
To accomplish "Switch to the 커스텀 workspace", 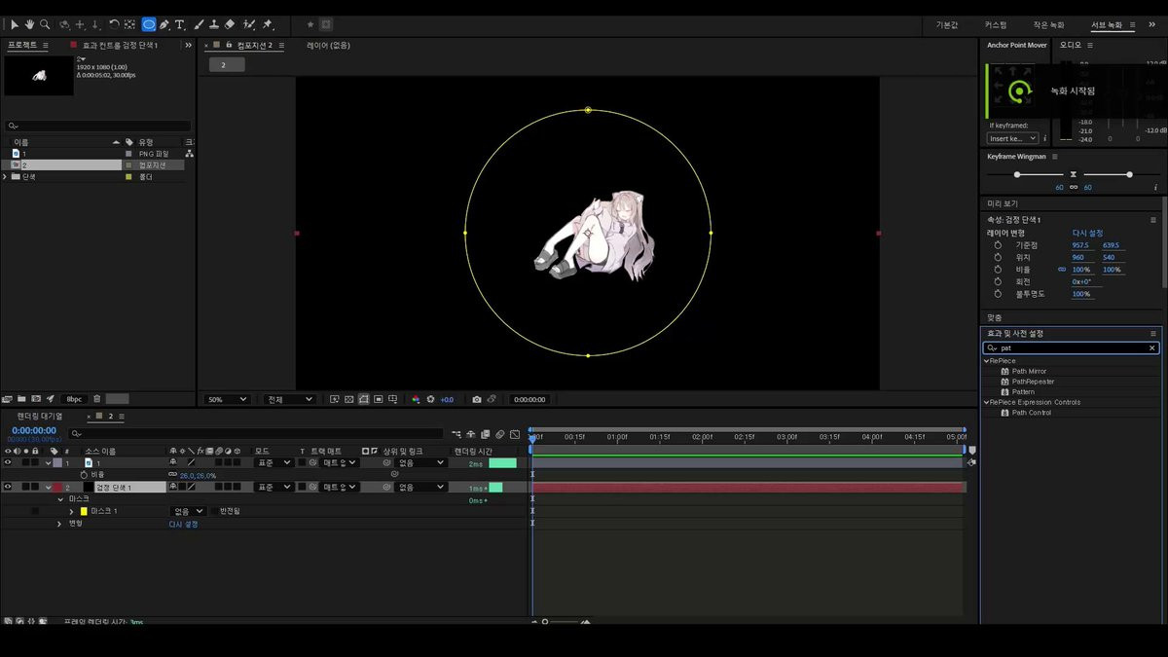I will tap(996, 24).
